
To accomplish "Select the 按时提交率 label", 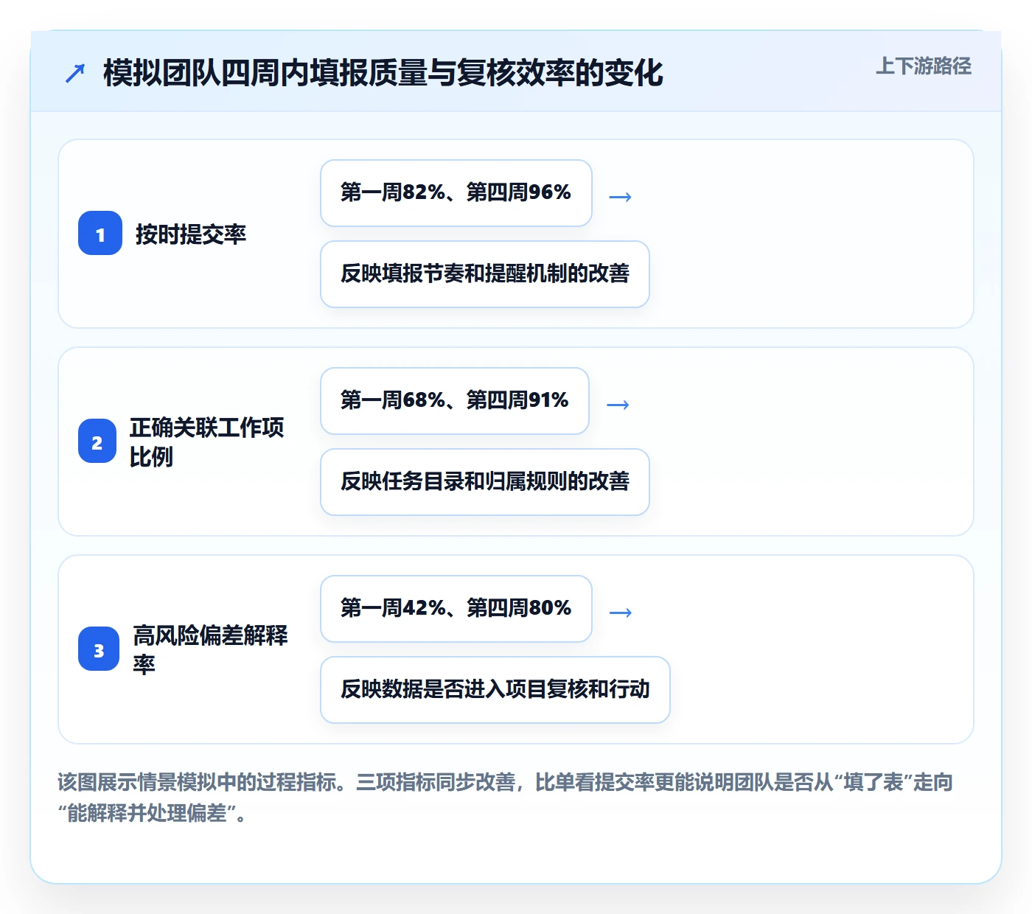I will point(190,234).
